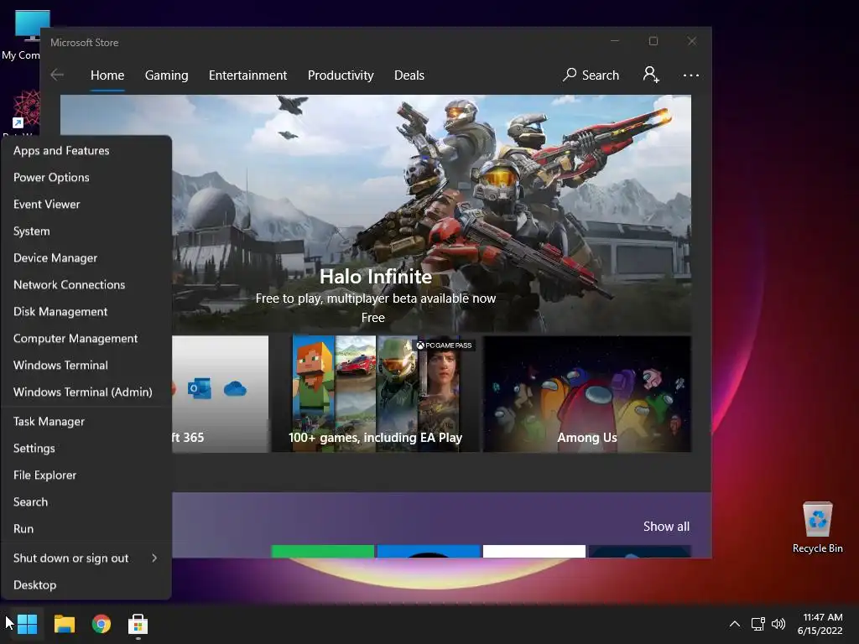Viewport: 859px width, 644px height.
Task: Open the Microsoft 365 tile
Action: coord(221,394)
